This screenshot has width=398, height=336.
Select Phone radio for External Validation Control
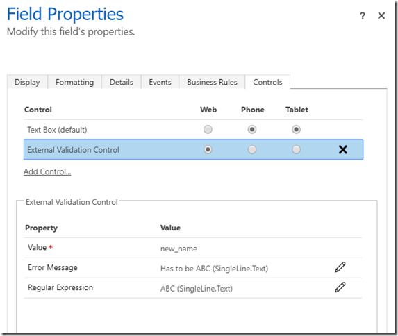[252, 150]
